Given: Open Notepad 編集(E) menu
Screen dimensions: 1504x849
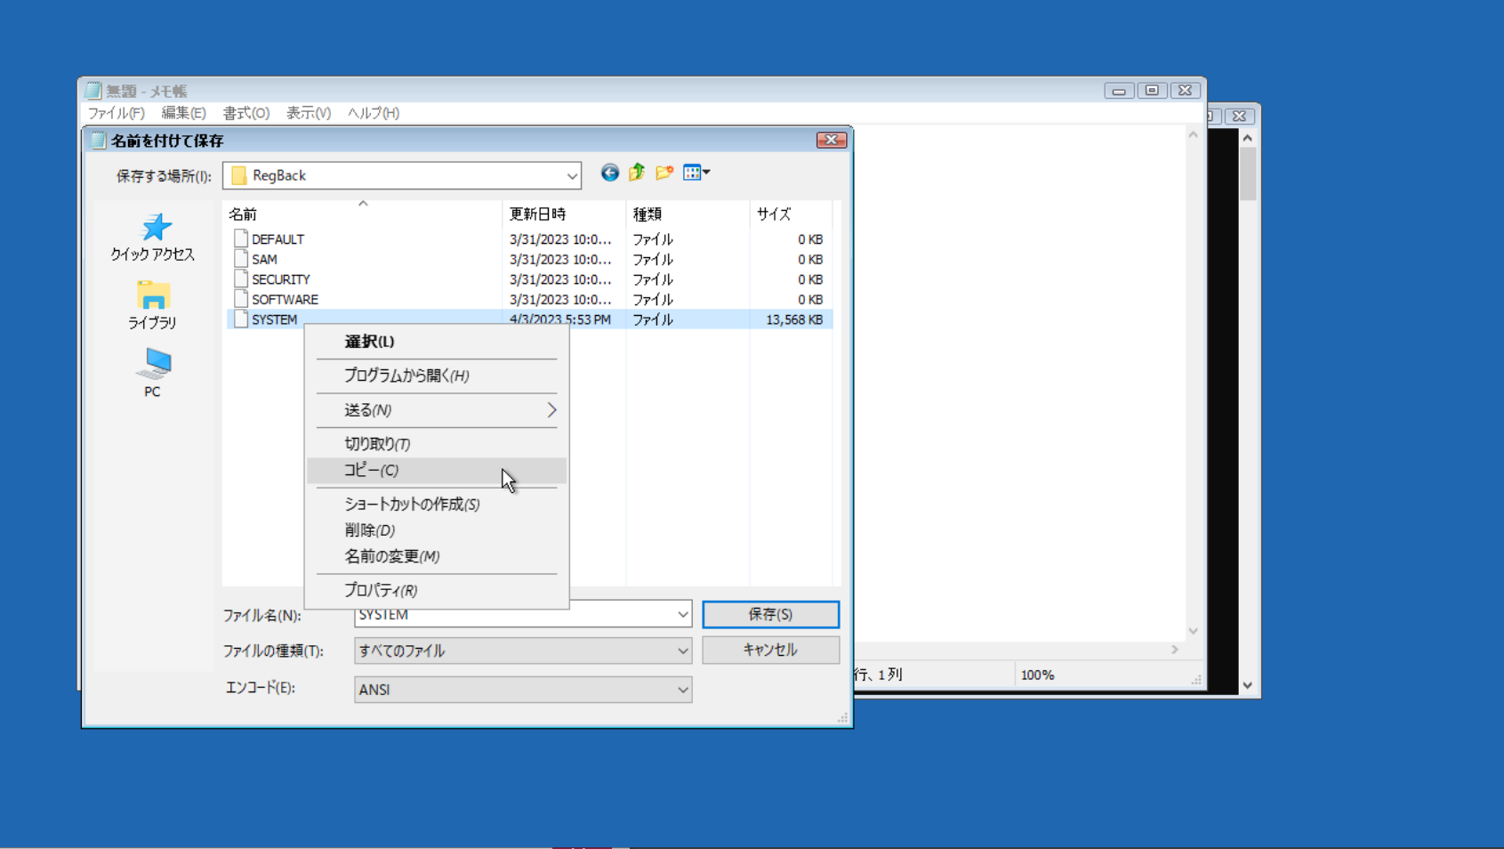Looking at the screenshot, I should tap(183, 113).
